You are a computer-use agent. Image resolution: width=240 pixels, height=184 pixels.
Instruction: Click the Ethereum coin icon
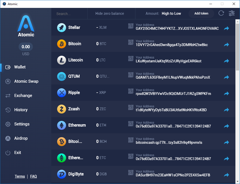[61, 125]
